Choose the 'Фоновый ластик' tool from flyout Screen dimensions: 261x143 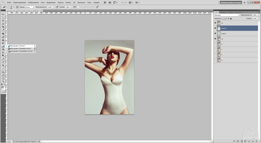click(21, 49)
